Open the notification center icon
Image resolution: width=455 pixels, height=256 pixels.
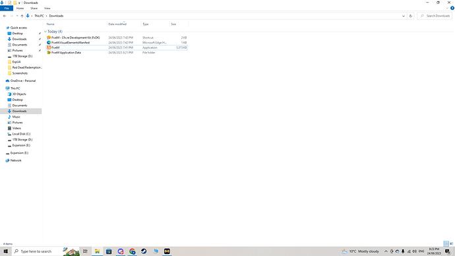(448, 251)
